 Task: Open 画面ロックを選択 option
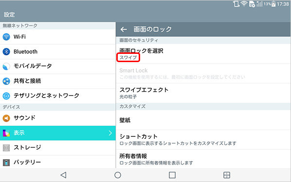[203, 54]
